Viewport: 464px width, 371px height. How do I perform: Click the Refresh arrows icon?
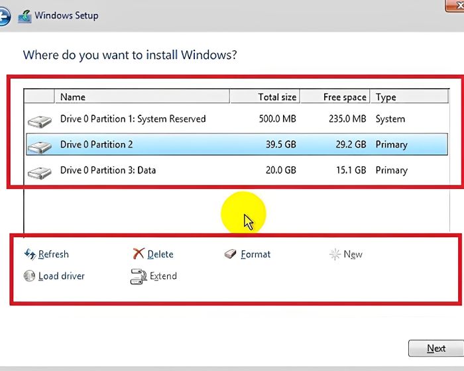click(30, 254)
